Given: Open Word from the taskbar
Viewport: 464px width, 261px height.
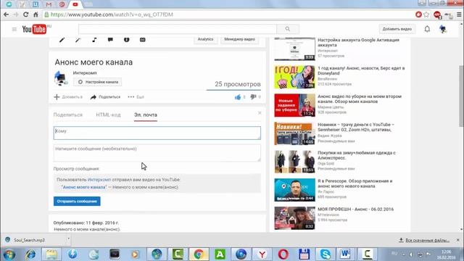Looking at the screenshot, I should (x=346, y=254).
